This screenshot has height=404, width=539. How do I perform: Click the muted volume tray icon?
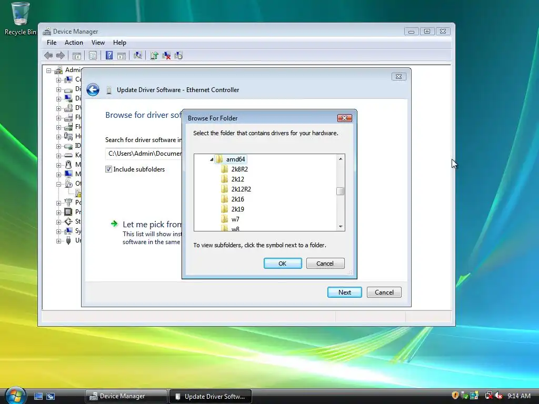498,396
